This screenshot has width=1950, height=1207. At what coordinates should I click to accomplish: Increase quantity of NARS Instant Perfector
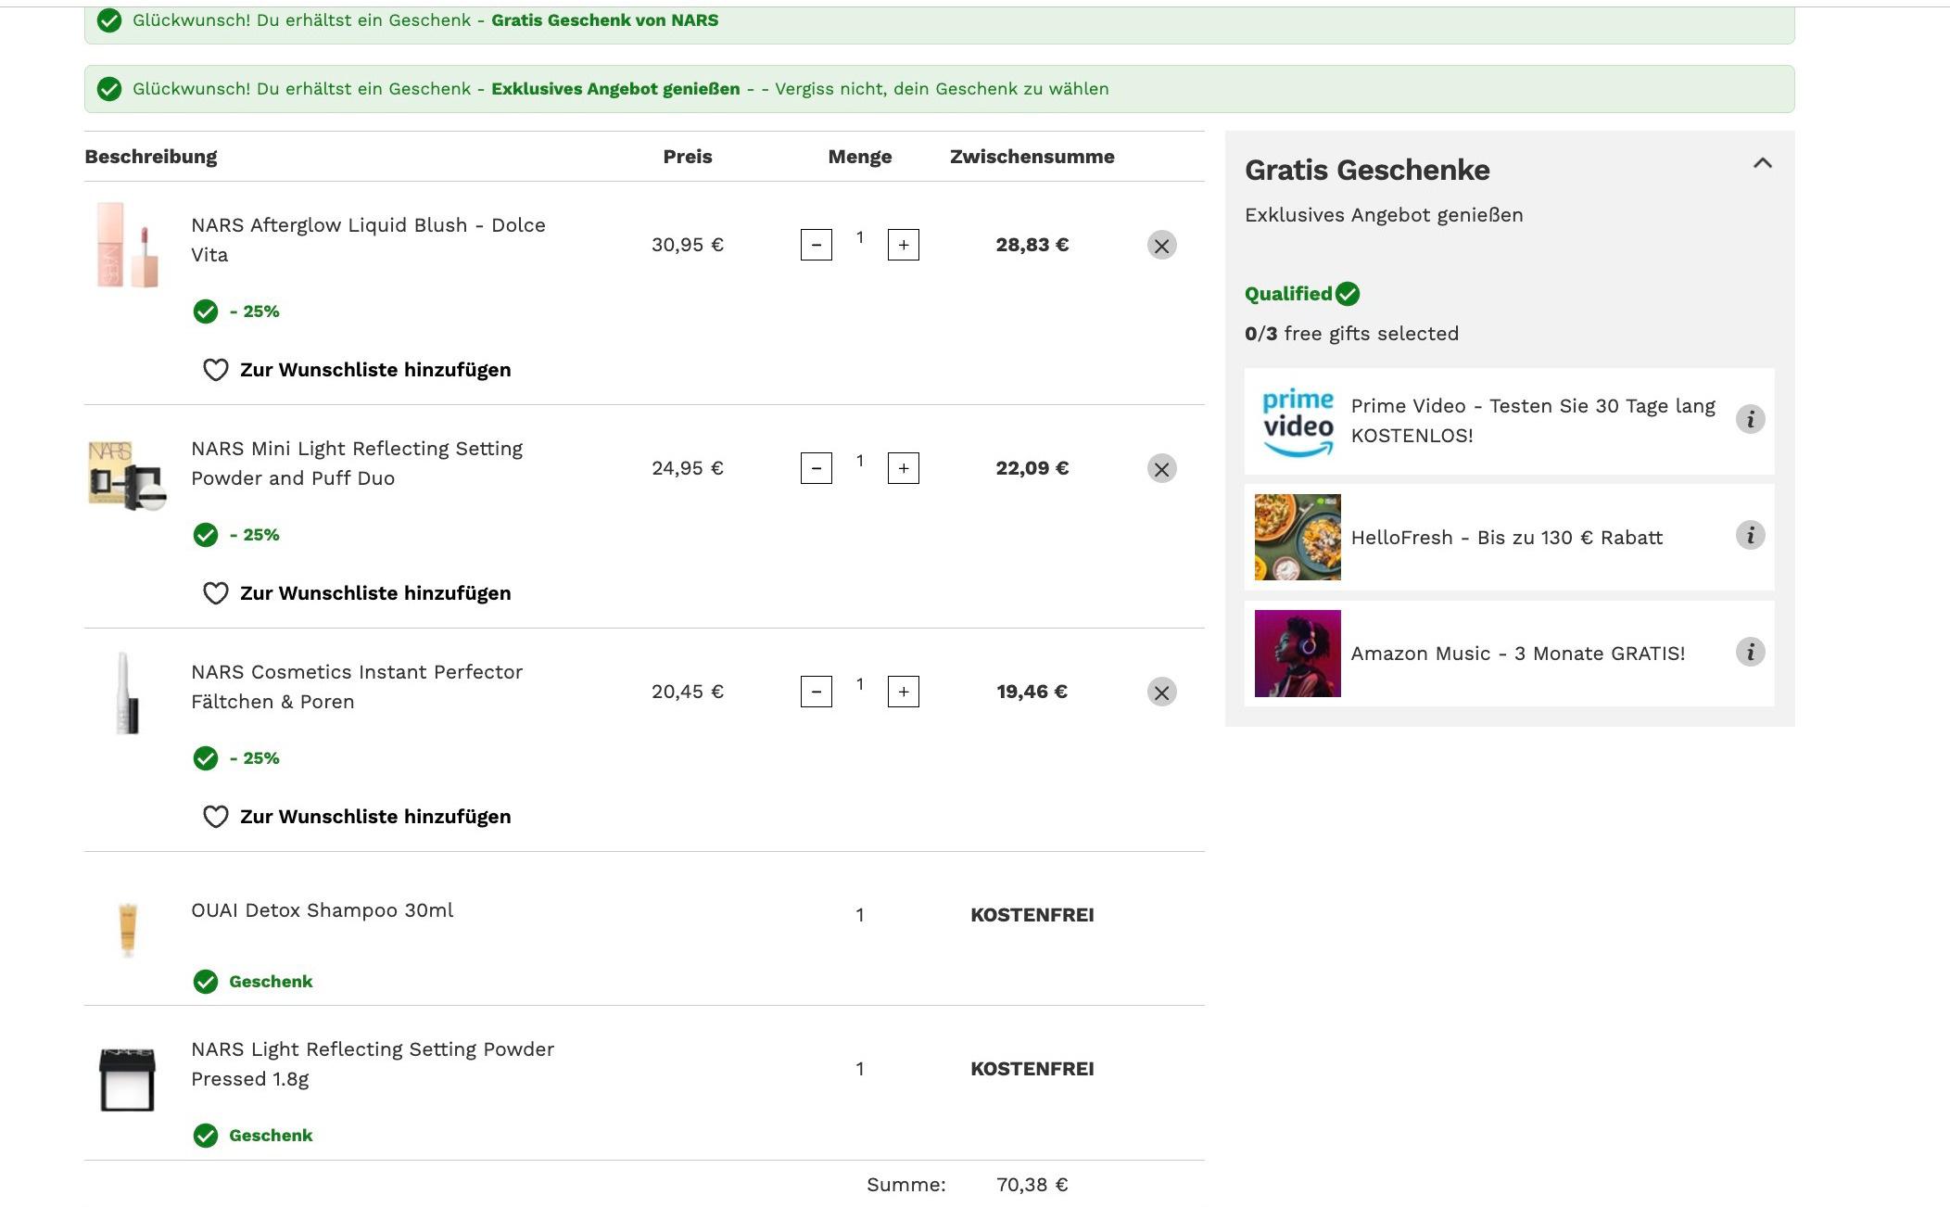[903, 692]
